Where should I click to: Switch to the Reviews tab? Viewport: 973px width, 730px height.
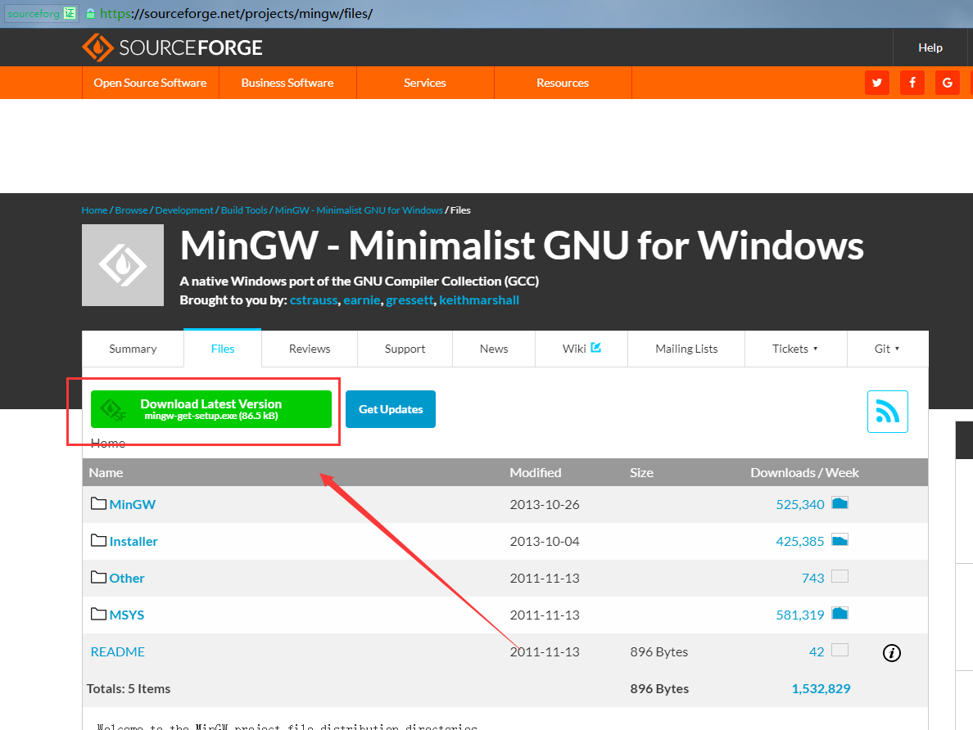click(309, 348)
